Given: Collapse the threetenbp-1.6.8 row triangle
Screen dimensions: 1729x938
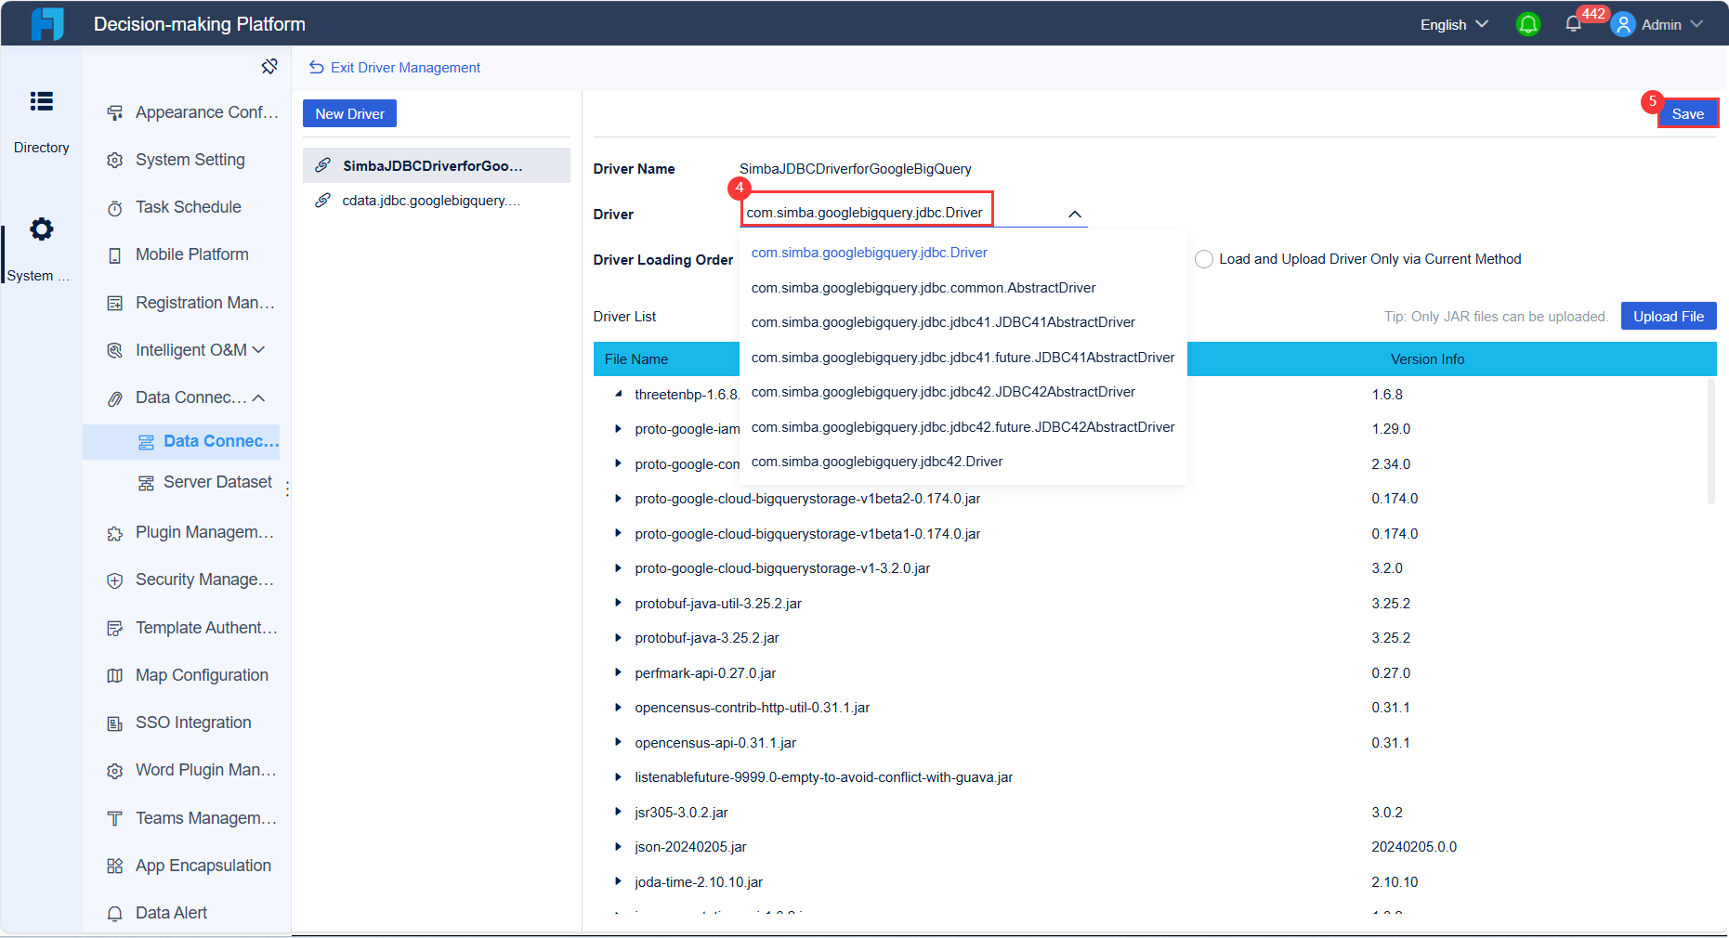Looking at the screenshot, I should (618, 394).
